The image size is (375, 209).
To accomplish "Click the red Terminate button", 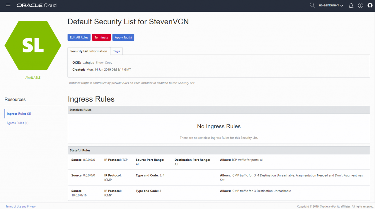I will pyautogui.click(x=101, y=37).
